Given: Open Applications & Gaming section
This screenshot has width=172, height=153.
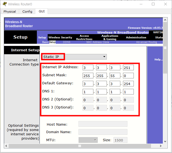Looking at the screenshot, I should pyautogui.click(x=110, y=37).
